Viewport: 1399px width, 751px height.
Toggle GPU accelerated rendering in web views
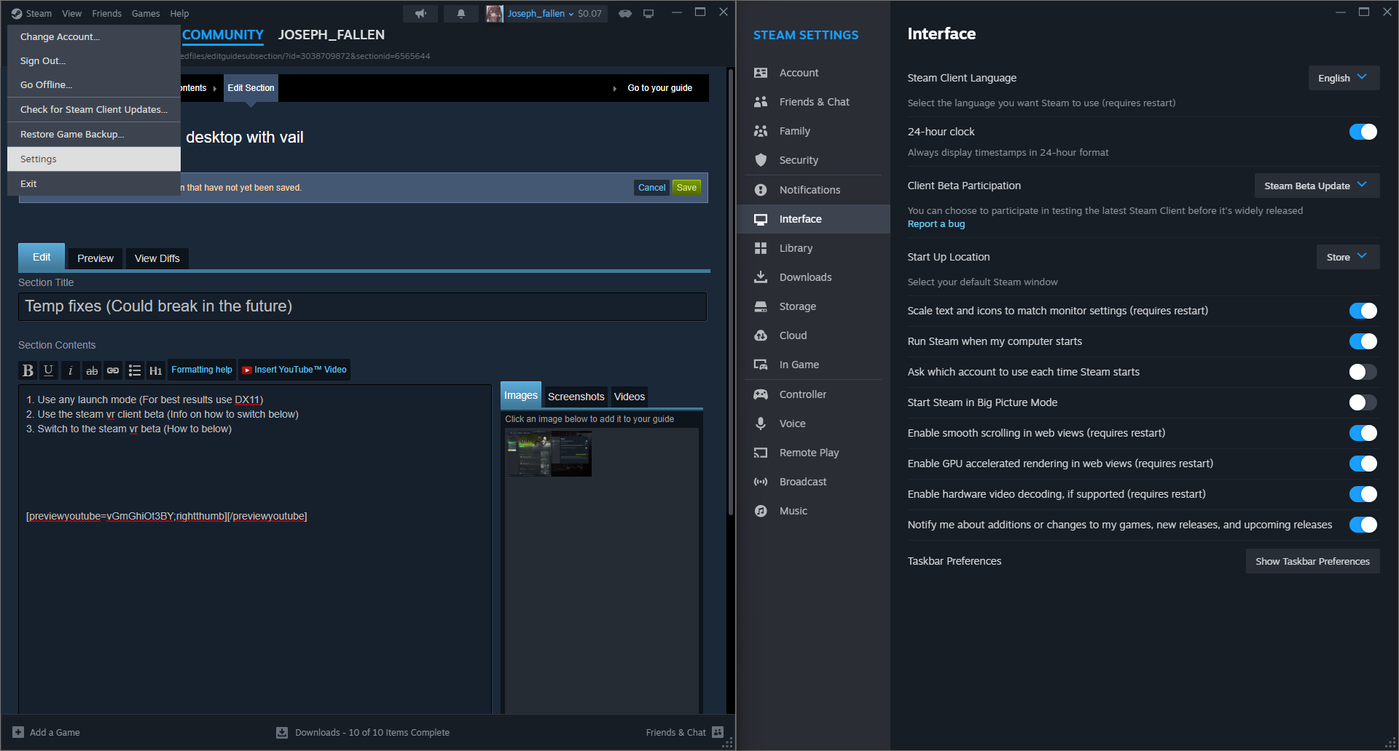tap(1363, 464)
